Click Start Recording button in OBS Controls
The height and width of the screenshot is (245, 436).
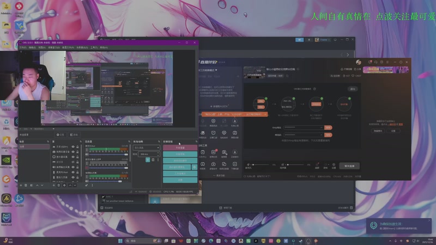coord(180,154)
